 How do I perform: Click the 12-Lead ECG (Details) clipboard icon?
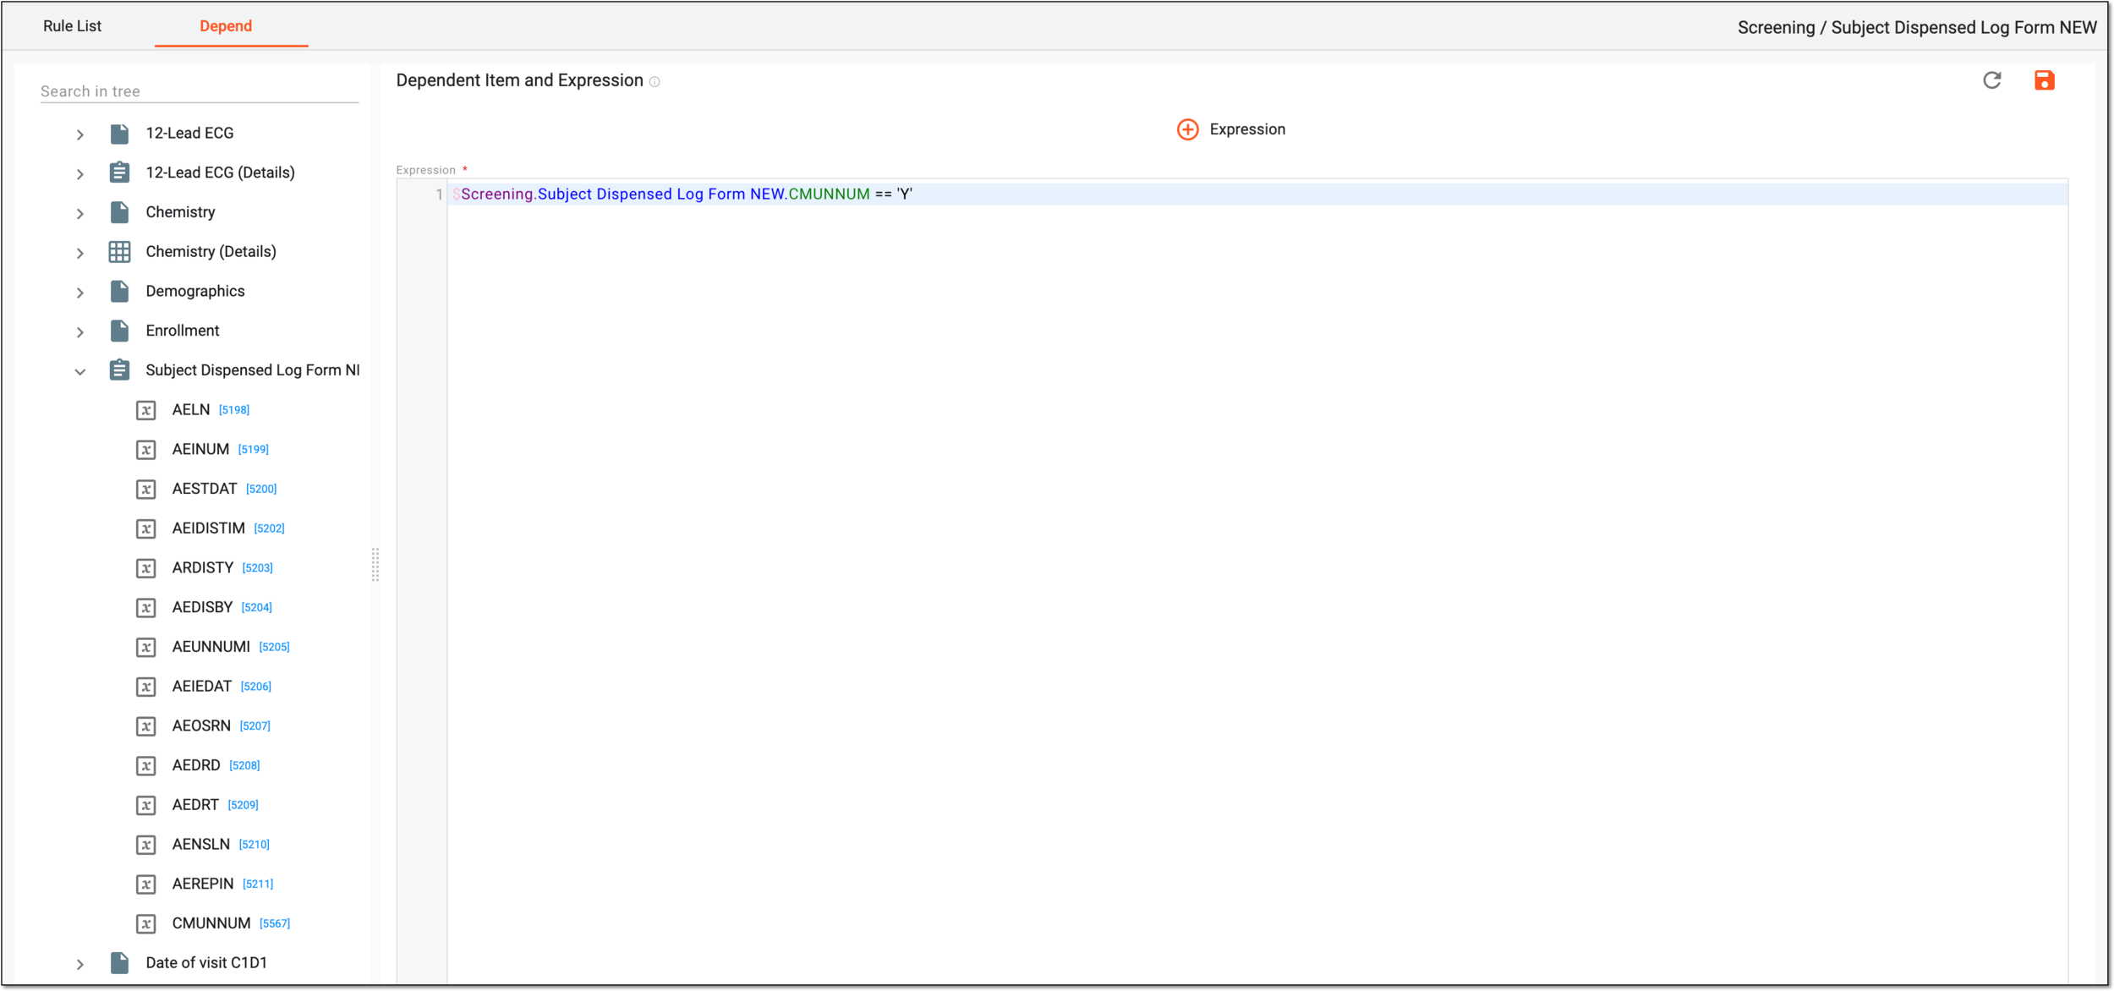click(120, 172)
